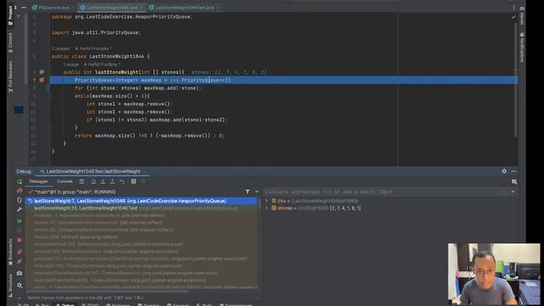Click the Mute Breakpoints icon
This screenshot has width=544, height=306.
[x=20, y=261]
